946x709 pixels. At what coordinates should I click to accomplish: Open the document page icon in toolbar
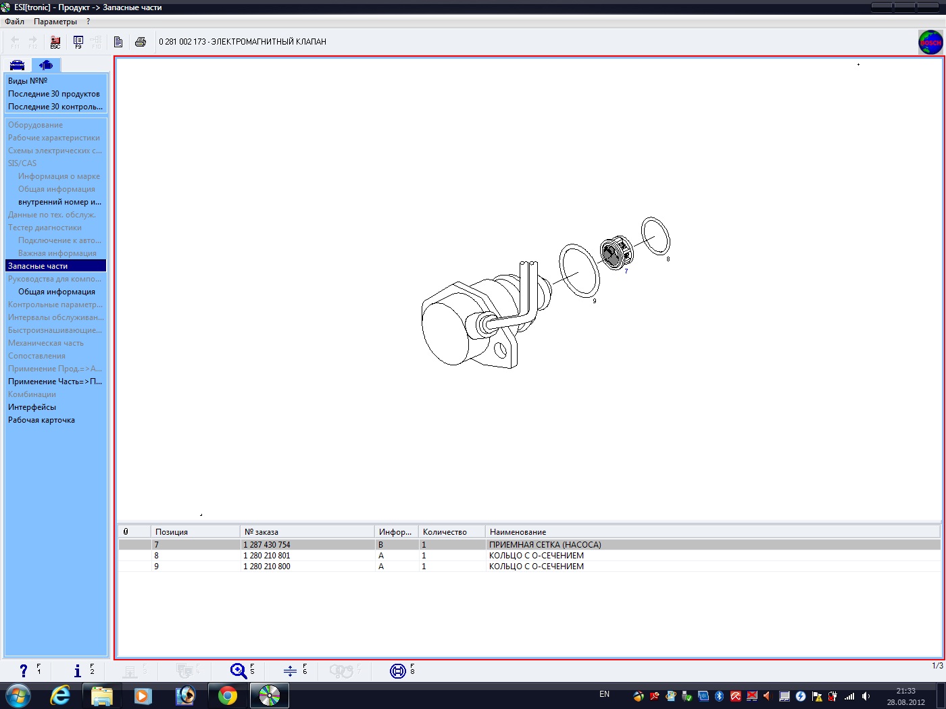pyautogui.click(x=118, y=42)
